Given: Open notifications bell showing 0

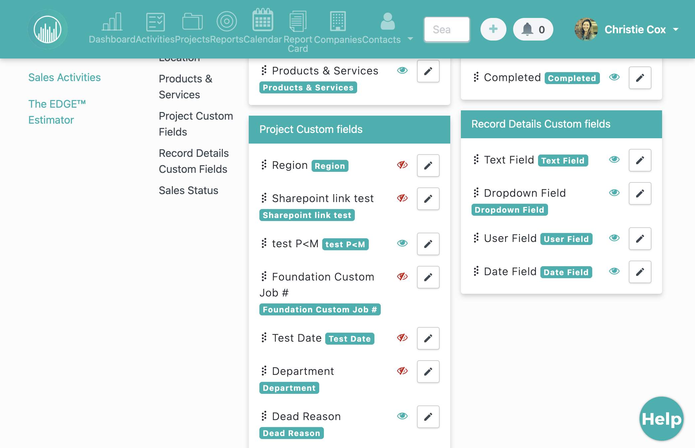Looking at the screenshot, I should (533, 29).
